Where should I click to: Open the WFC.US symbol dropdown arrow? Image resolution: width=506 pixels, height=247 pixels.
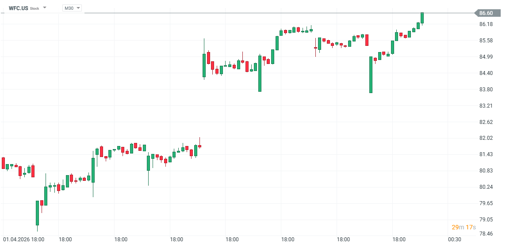[45, 8]
